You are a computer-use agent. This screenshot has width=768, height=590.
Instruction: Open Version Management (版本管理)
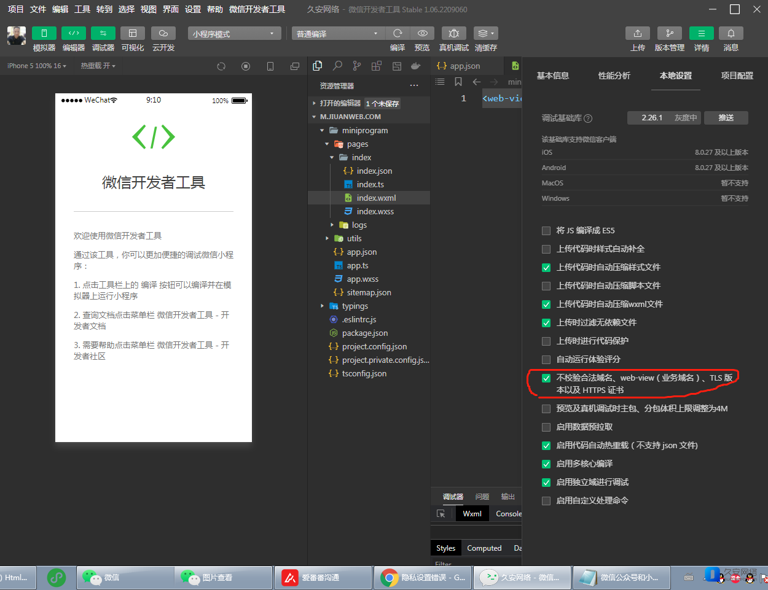pyautogui.click(x=670, y=33)
